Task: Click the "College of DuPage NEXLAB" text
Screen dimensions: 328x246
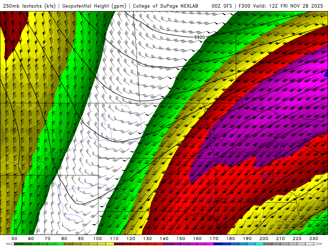Action: coord(166,6)
